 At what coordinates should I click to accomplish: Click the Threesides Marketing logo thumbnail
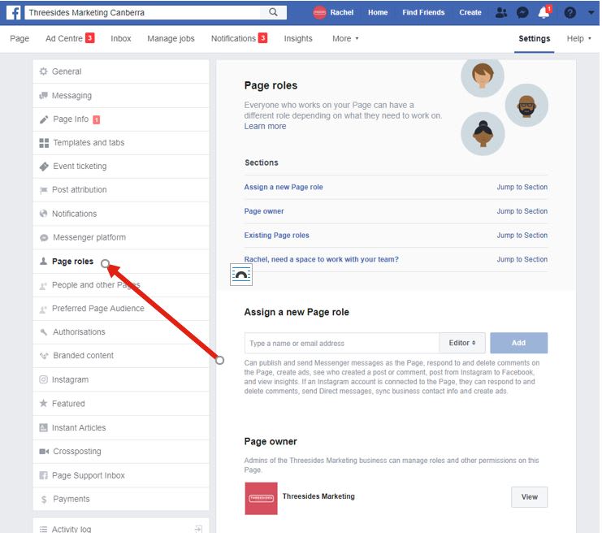point(262,500)
